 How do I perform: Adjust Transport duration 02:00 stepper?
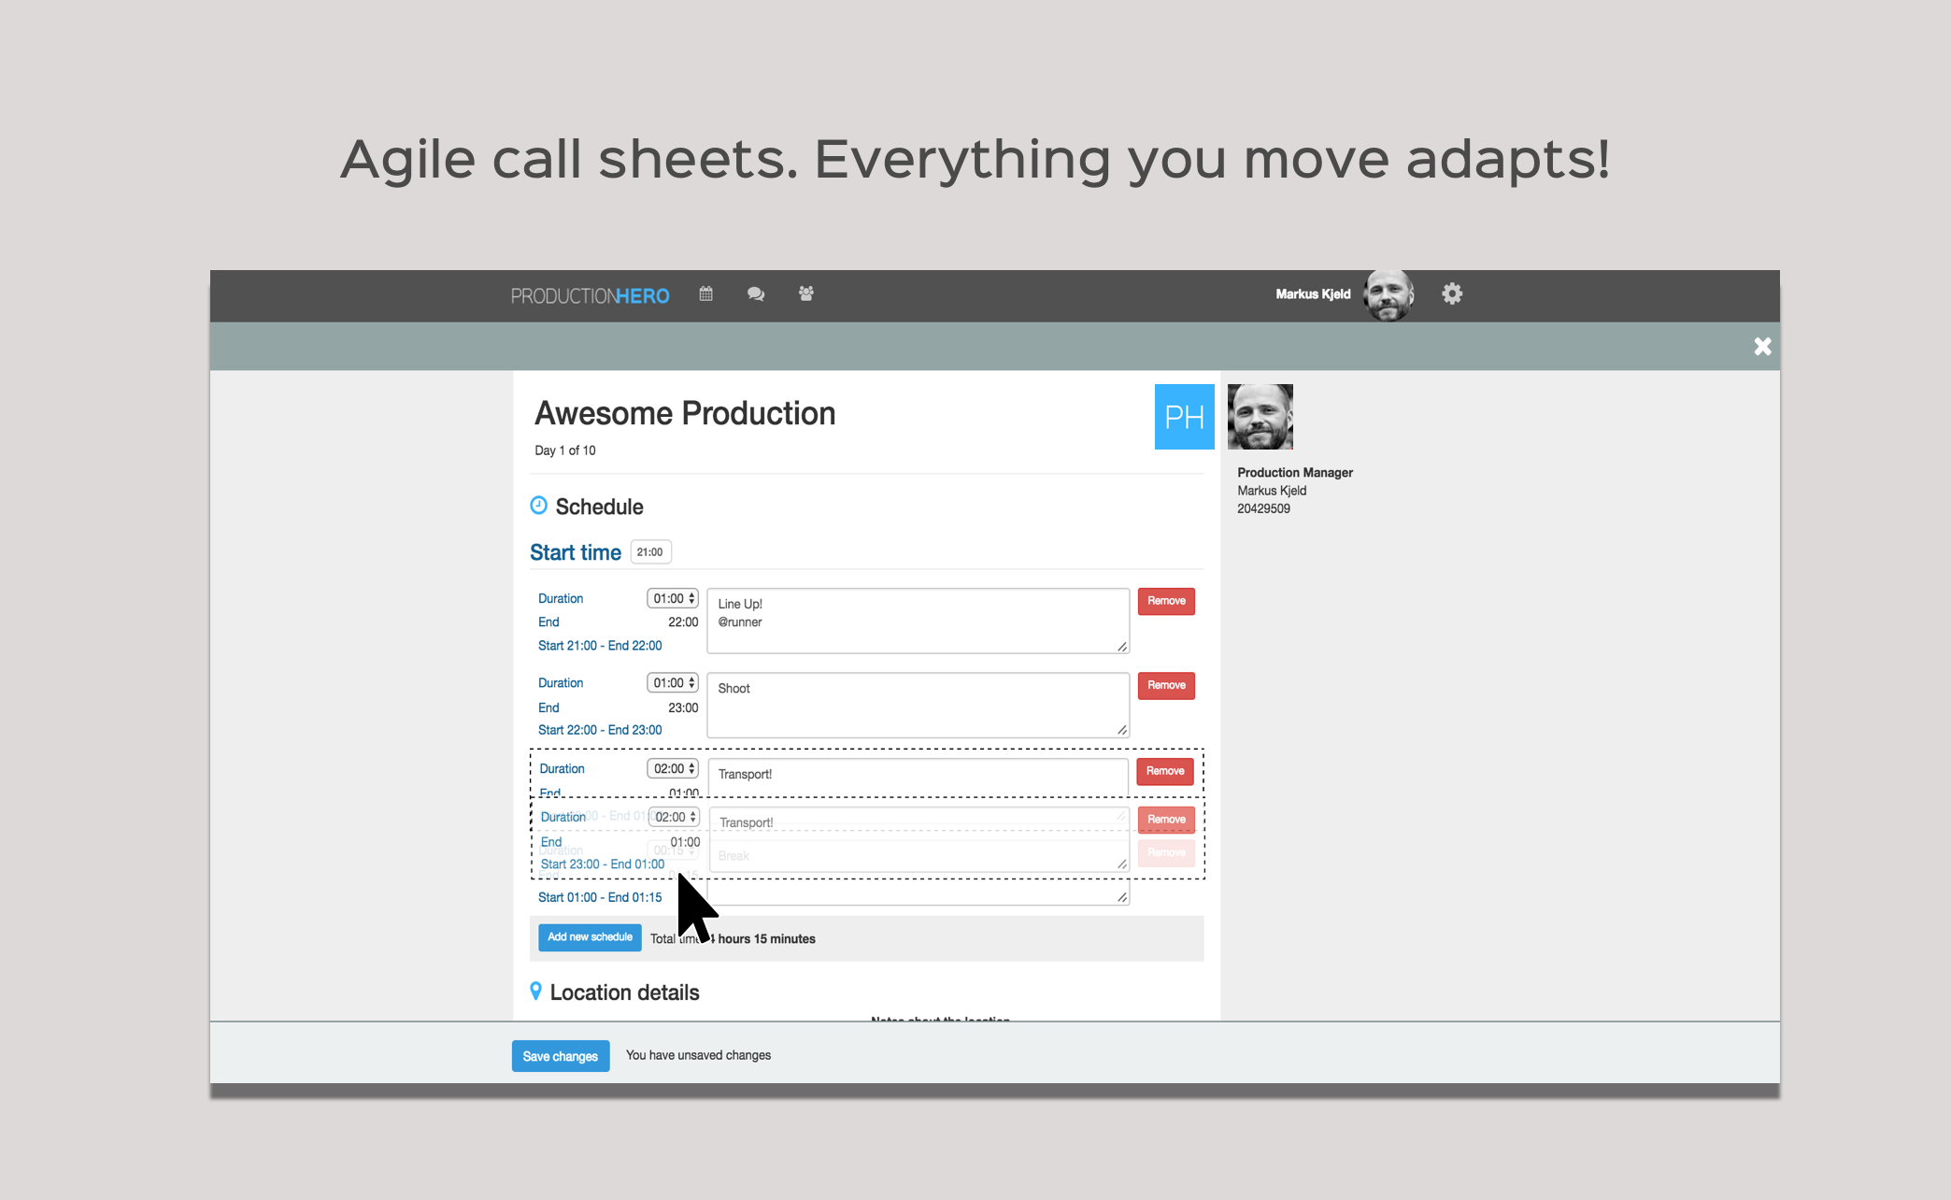click(x=691, y=768)
